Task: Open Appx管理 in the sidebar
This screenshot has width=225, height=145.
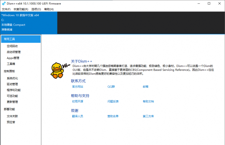Action: click(x=13, y=58)
